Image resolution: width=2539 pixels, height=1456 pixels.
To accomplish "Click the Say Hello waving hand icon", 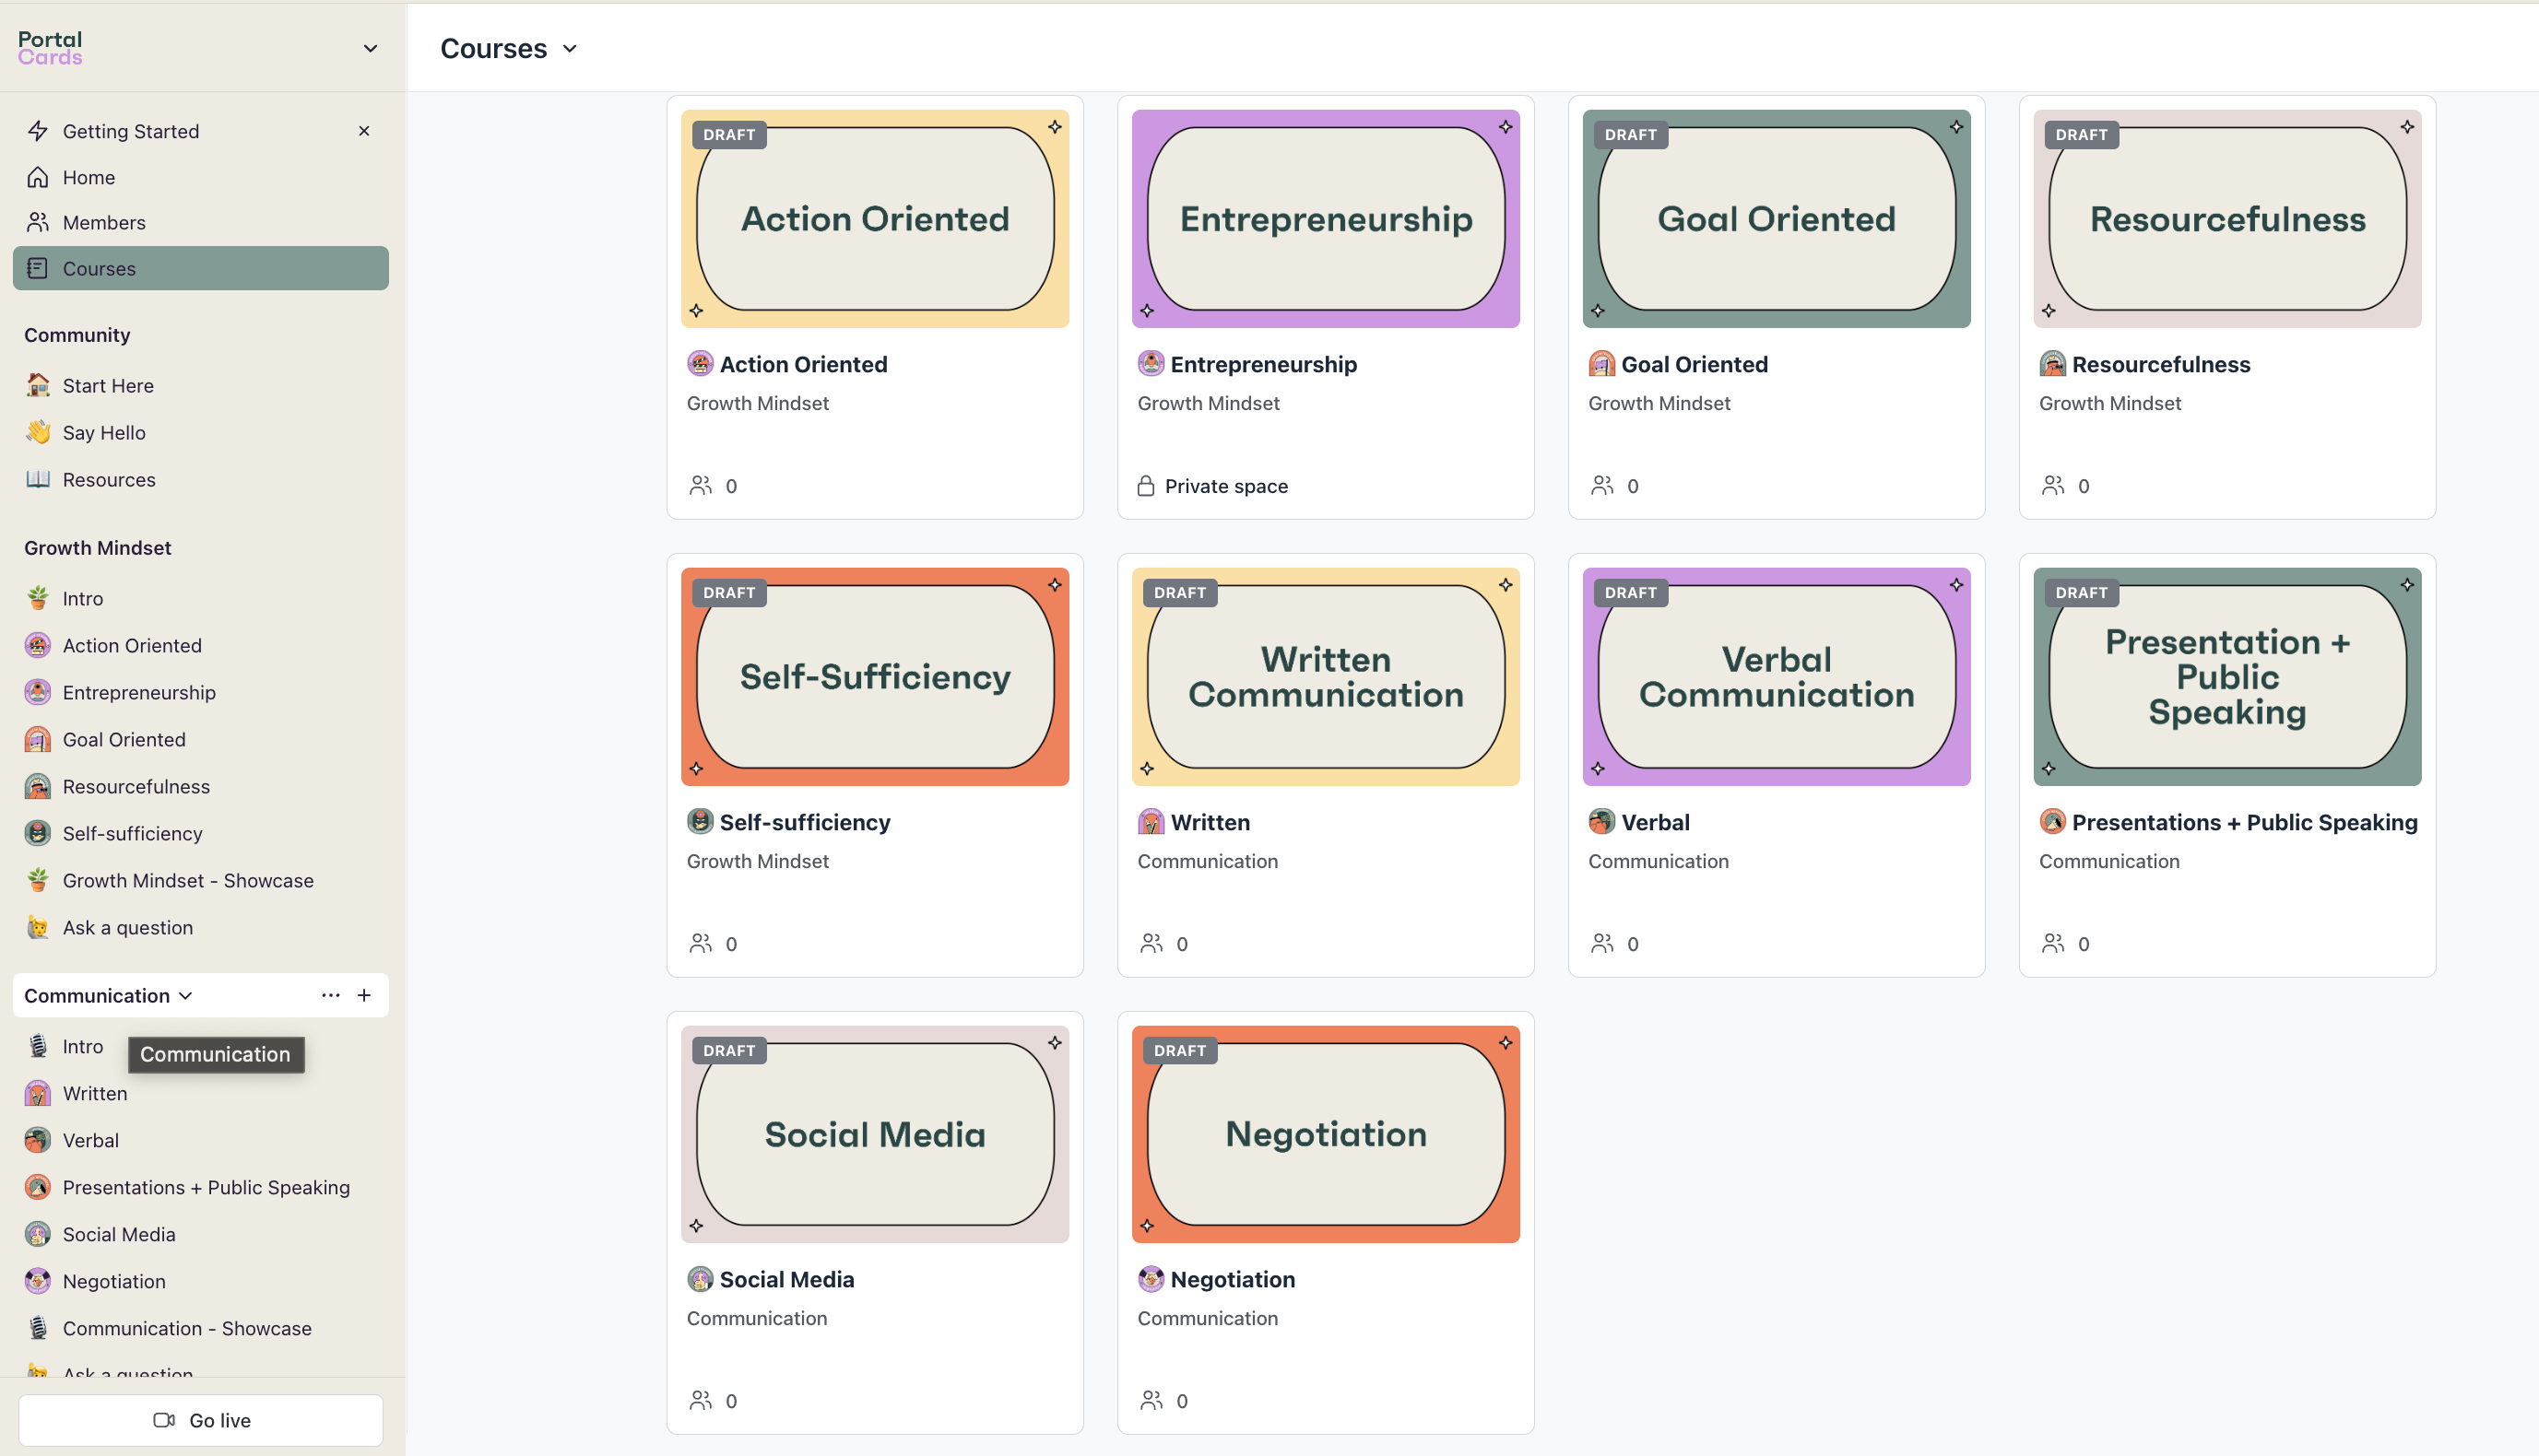I will coord(38,432).
